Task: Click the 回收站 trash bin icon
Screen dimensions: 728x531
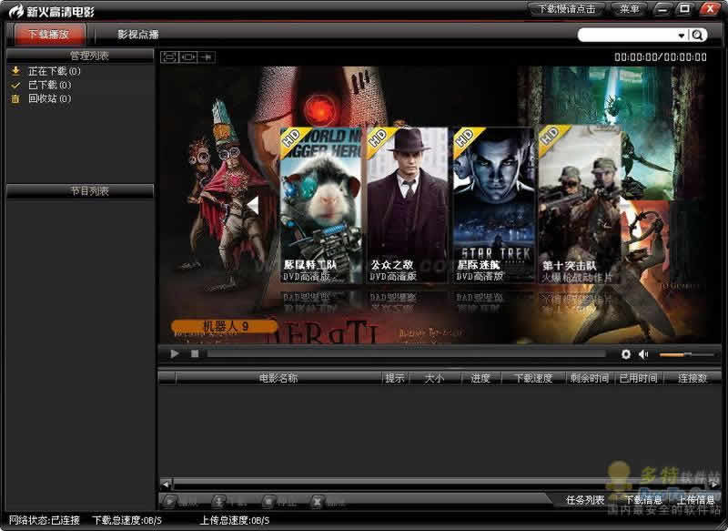Action: pyautogui.click(x=15, y=98)
